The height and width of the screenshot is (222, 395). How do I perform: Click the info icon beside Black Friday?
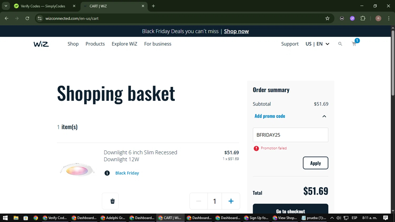pos(107,173)
